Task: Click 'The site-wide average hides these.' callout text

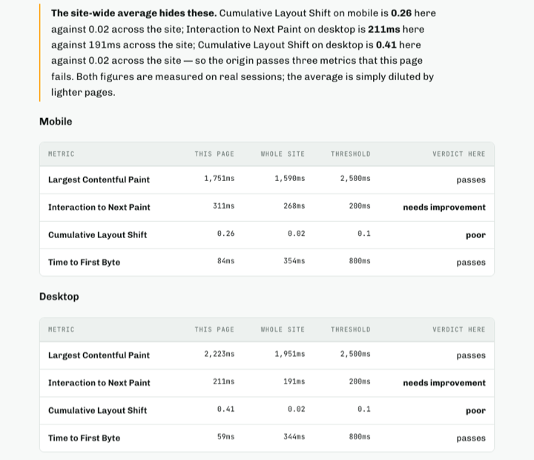Action: [133, 13]
